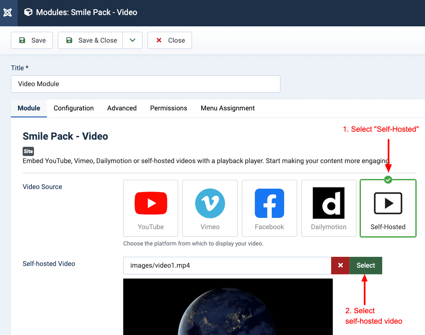Click the module cube icon in header
The image size is (425, 335).
28,12
